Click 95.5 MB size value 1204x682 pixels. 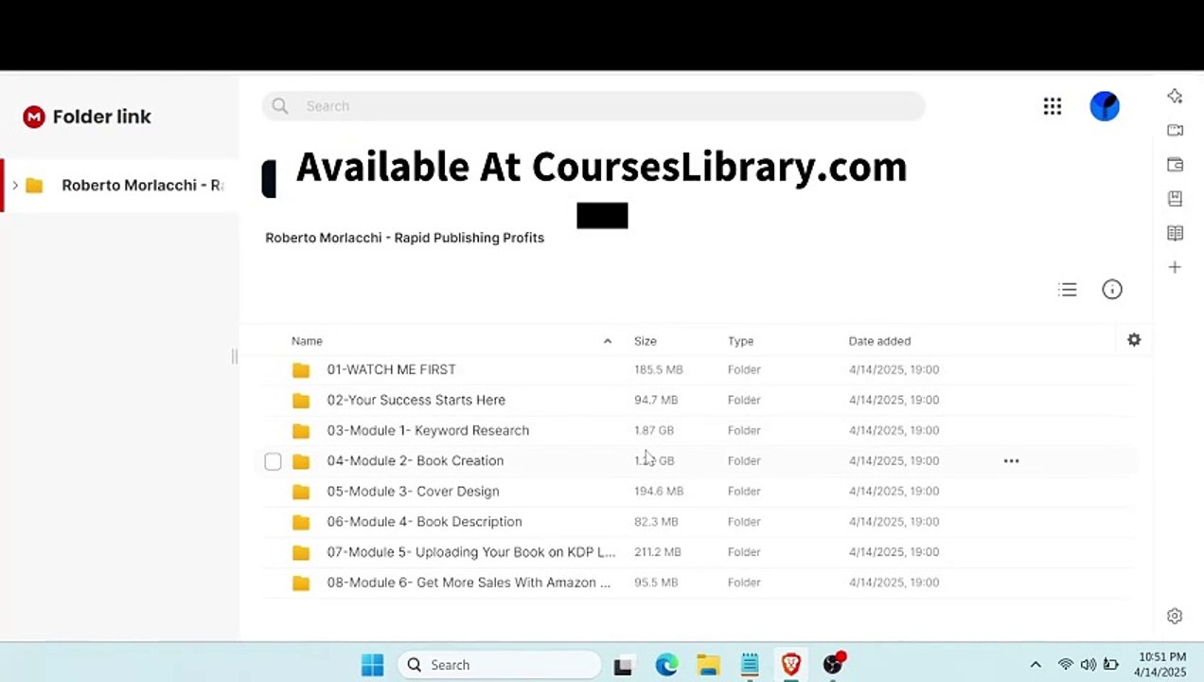coord(656,583)
